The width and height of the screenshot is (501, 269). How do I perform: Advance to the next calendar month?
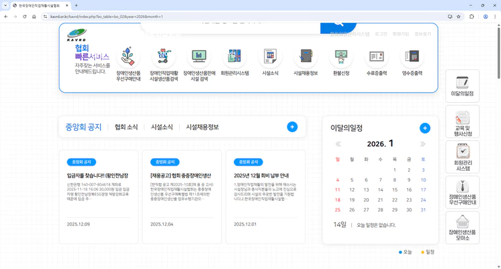click(x=422, y=144)
